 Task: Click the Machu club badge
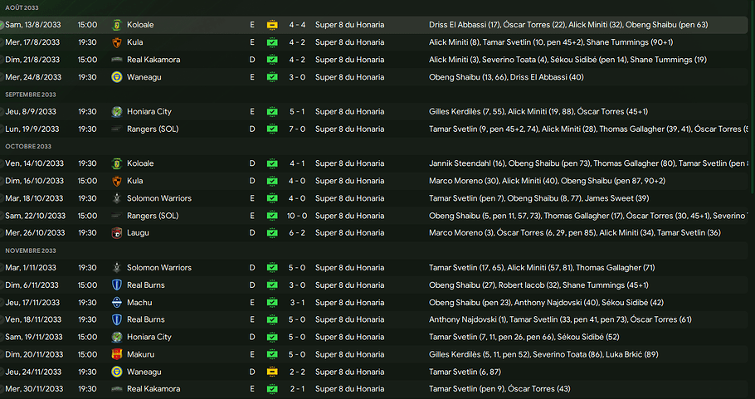[x=117, y=303]
